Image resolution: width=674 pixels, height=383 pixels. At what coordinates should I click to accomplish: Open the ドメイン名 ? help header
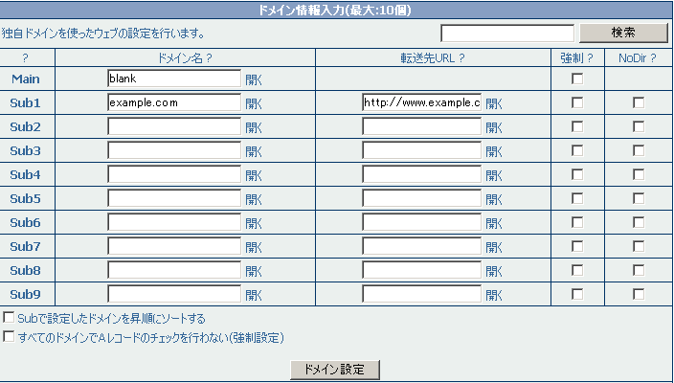coord(185,58)
